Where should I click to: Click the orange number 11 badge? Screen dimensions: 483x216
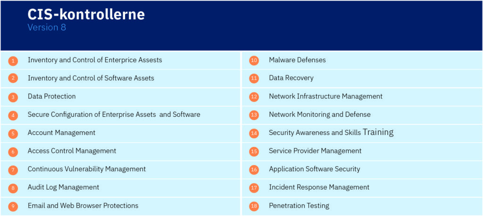click(254, 79)
